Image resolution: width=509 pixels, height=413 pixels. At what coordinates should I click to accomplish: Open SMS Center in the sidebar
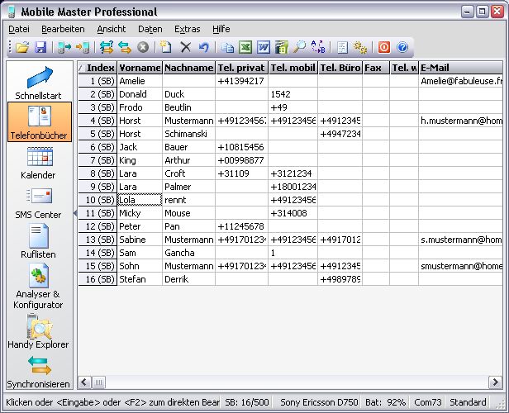[39, 203]
